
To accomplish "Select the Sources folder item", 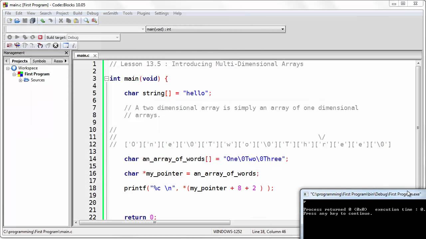I will point(38,80).
